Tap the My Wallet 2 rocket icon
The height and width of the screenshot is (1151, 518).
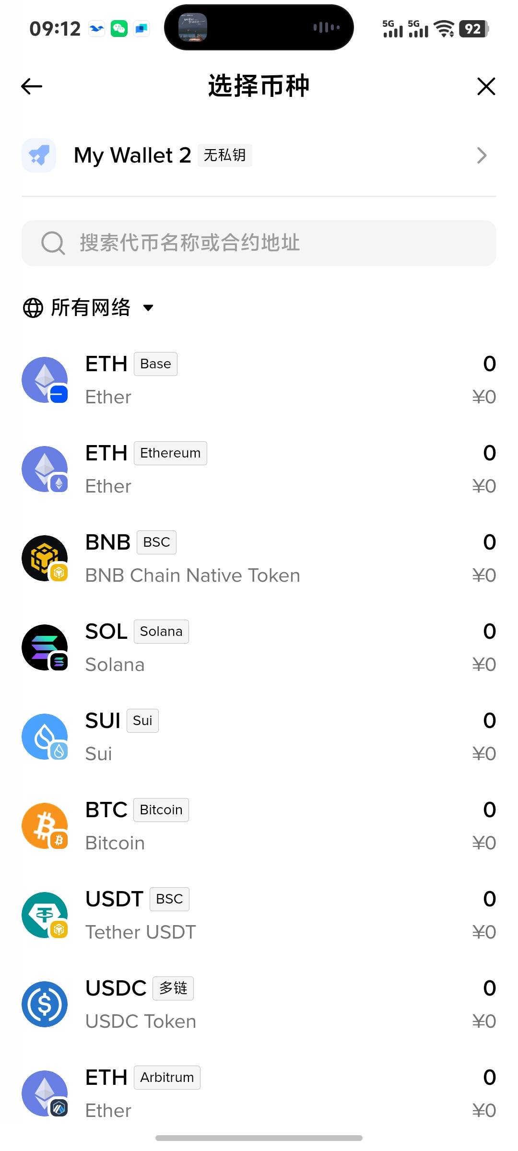coord(39,155)
